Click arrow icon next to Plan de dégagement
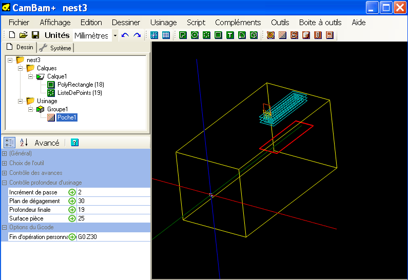The height and width of the screenshot is (280, 408). click(72, 201)
